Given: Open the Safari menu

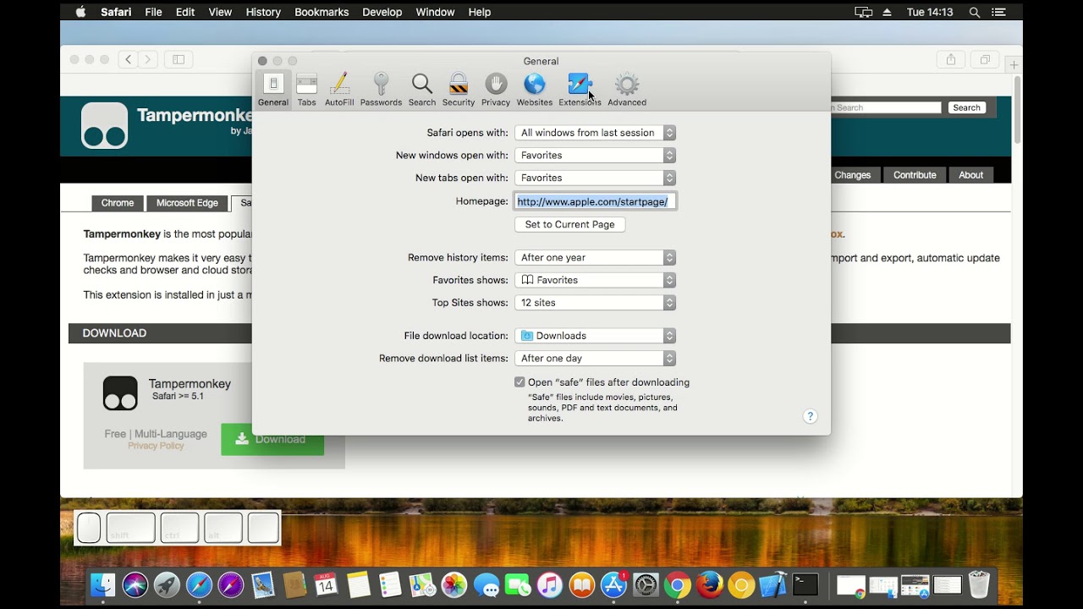Looking at the screenshot, I should 116,12.
